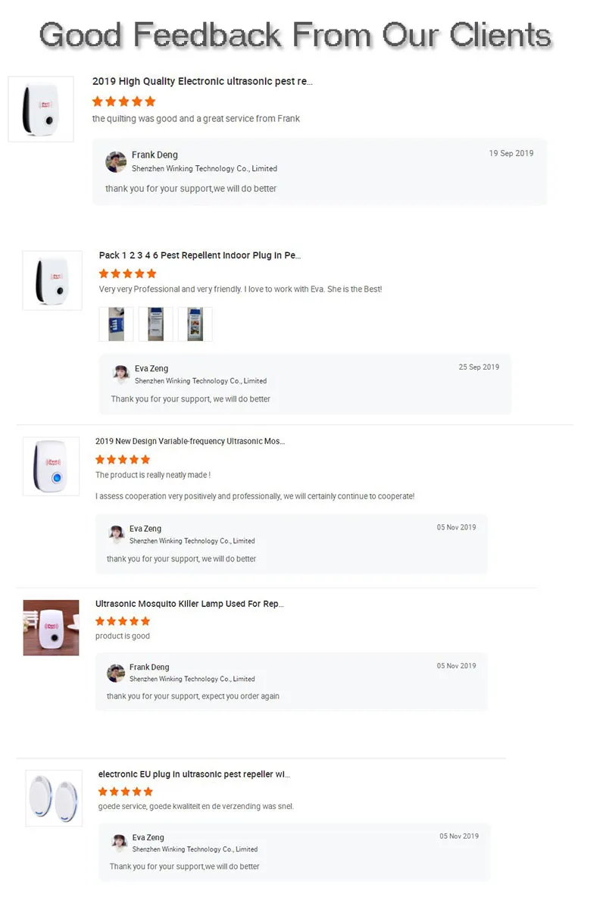Click the round dual EU plug repeller thumbnail
This screenshot has width=606, height=900.
(54, 798)
